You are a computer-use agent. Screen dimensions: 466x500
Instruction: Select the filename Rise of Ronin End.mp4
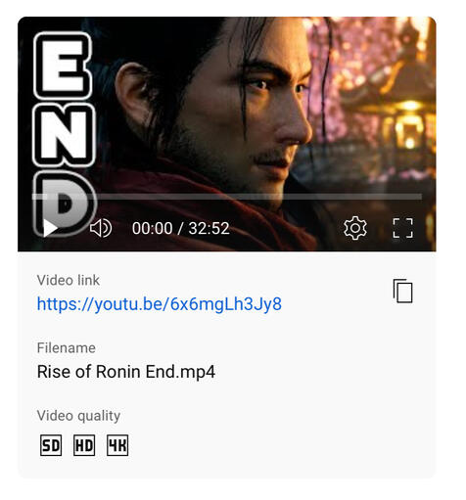click(x=126, y=372)
